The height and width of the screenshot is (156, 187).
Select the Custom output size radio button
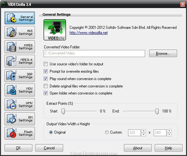click(107, 132)
